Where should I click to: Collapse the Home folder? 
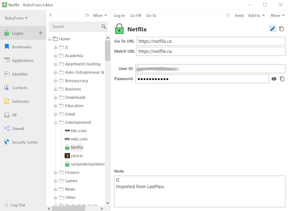pyautogui.click(x=50, y=39)
